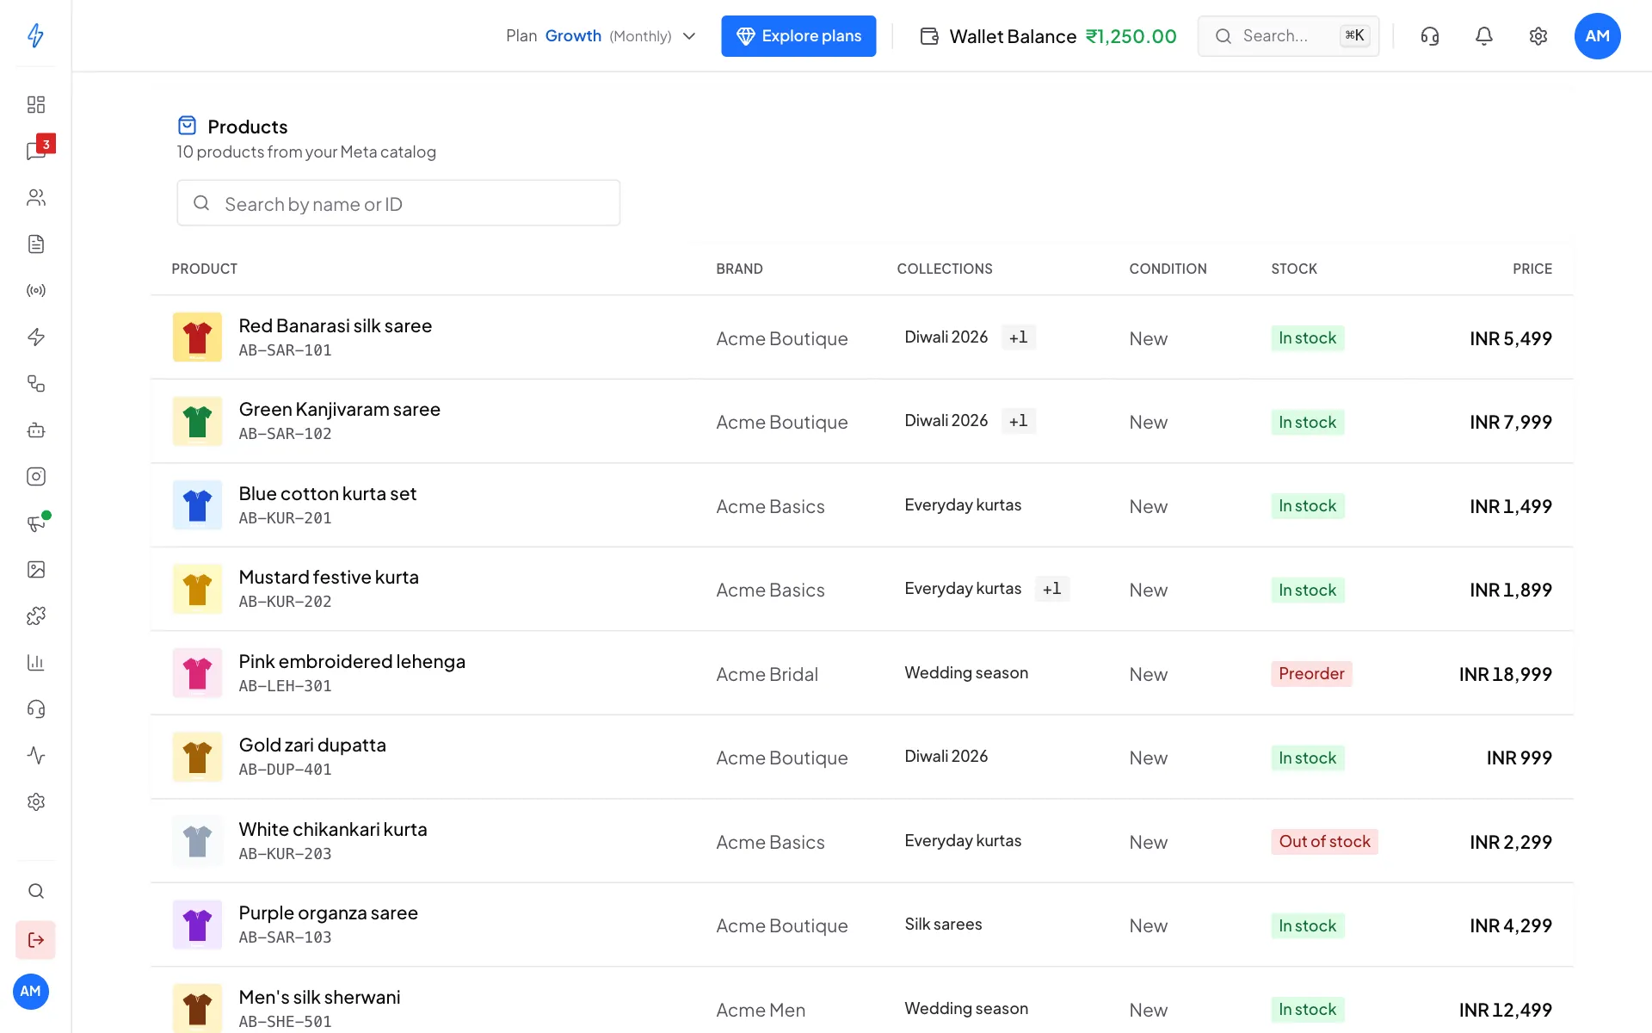Open the Instagram icon in sidebar
Image resolution: width=1652 pixels, height=1033 pixels.
coord(35,476)
